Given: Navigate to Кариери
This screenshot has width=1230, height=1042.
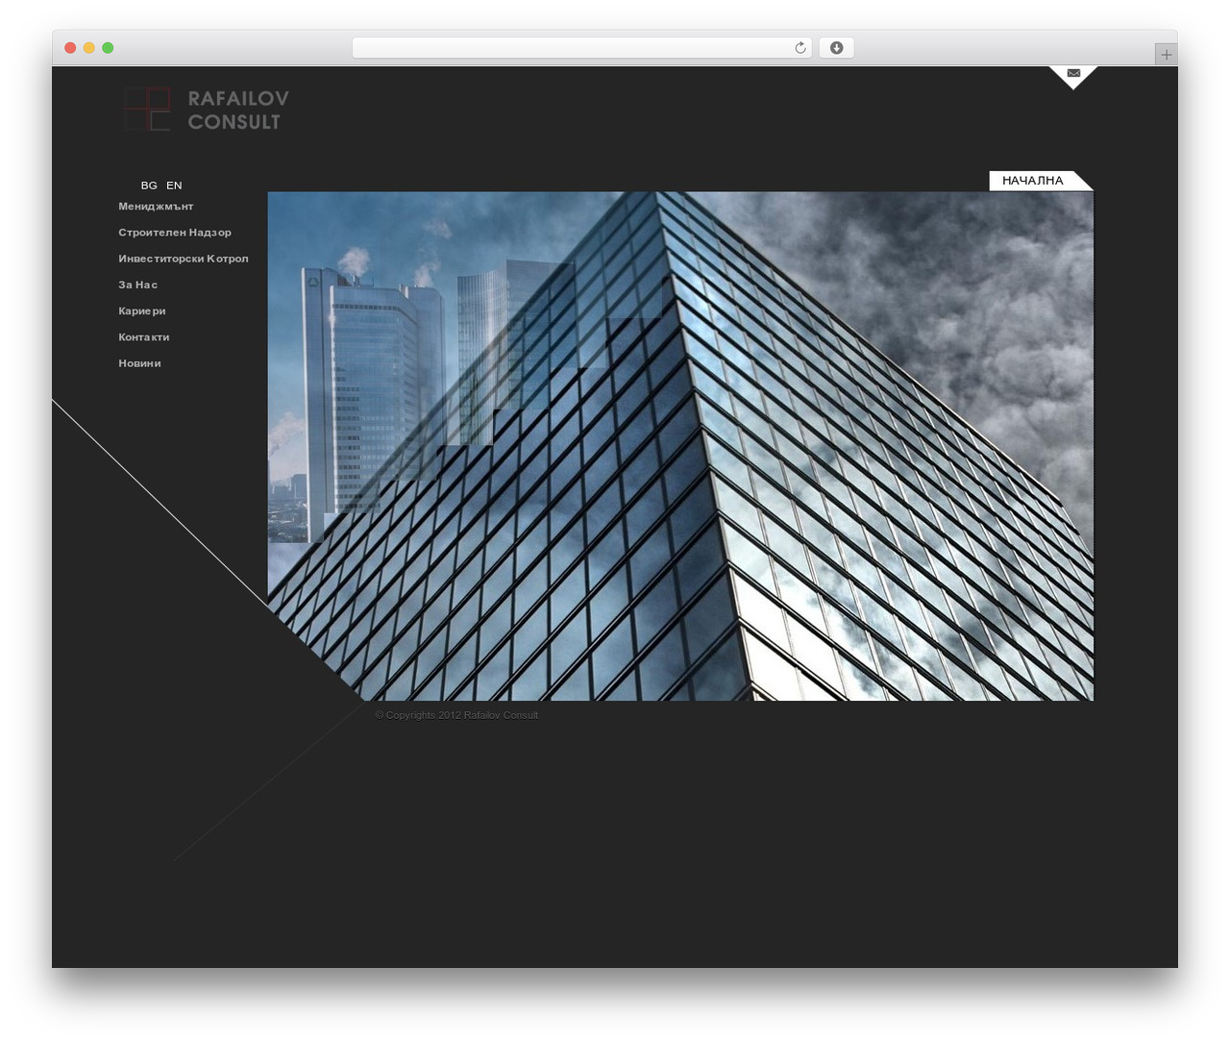Looking at the screenshot, I should pyautogui.click(x=142, y=311).
